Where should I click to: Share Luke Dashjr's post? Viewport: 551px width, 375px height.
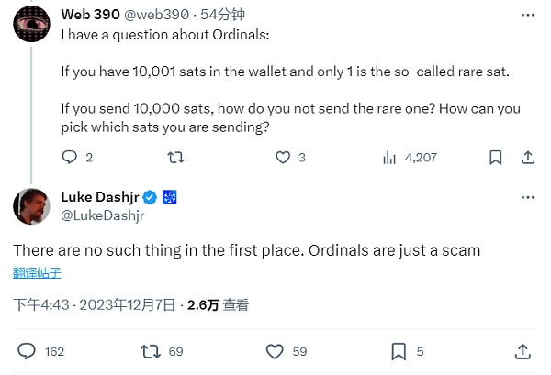pos(522,351)
